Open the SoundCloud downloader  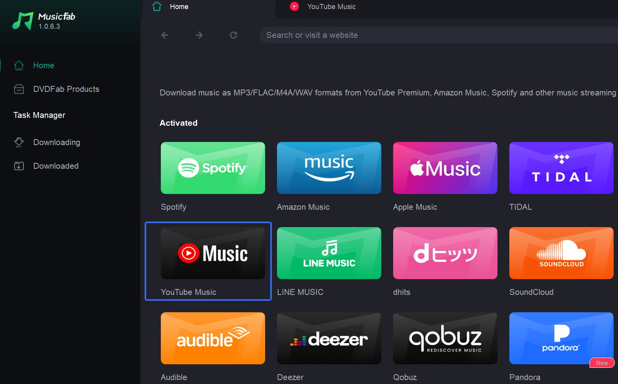point(561,253)
